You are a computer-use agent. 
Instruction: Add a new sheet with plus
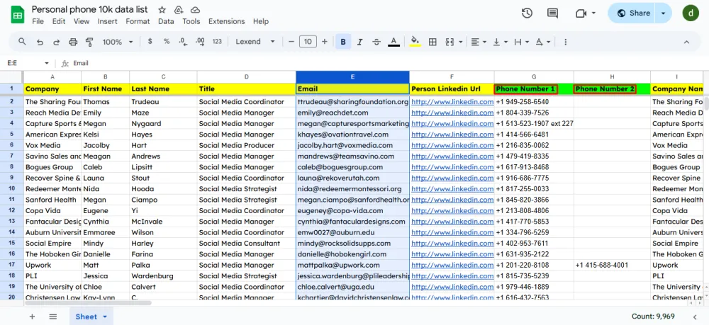(x=32, y=317)
